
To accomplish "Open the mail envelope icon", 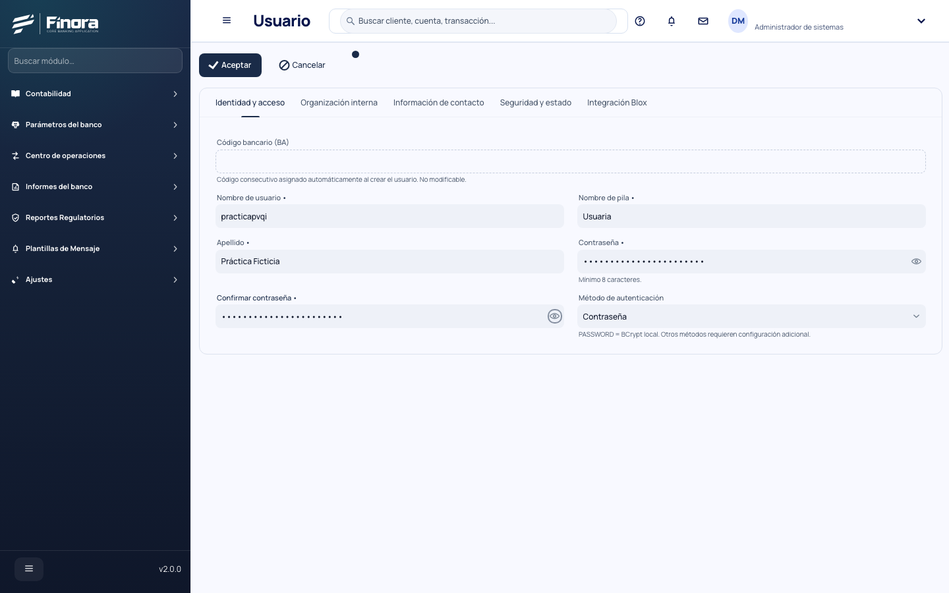I will click(703, 21).
